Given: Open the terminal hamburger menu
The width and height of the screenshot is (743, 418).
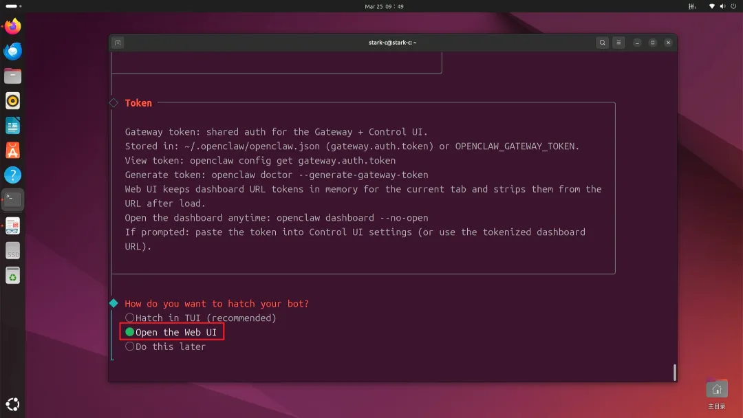Looking at the screenshot, I should click(x=618, y=43).
